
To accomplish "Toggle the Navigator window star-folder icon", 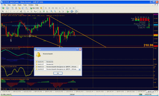I will (19, 8).
